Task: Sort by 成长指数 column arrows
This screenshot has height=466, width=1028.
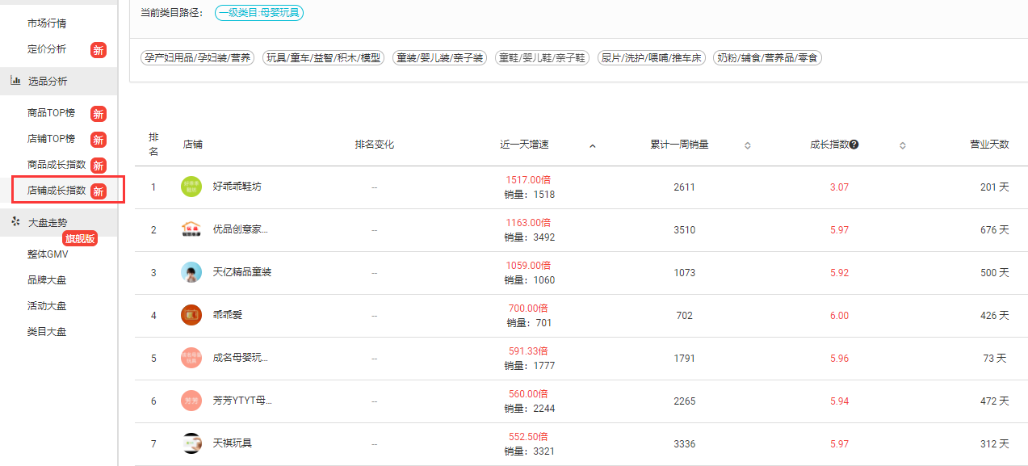Action: pos(903,145)
